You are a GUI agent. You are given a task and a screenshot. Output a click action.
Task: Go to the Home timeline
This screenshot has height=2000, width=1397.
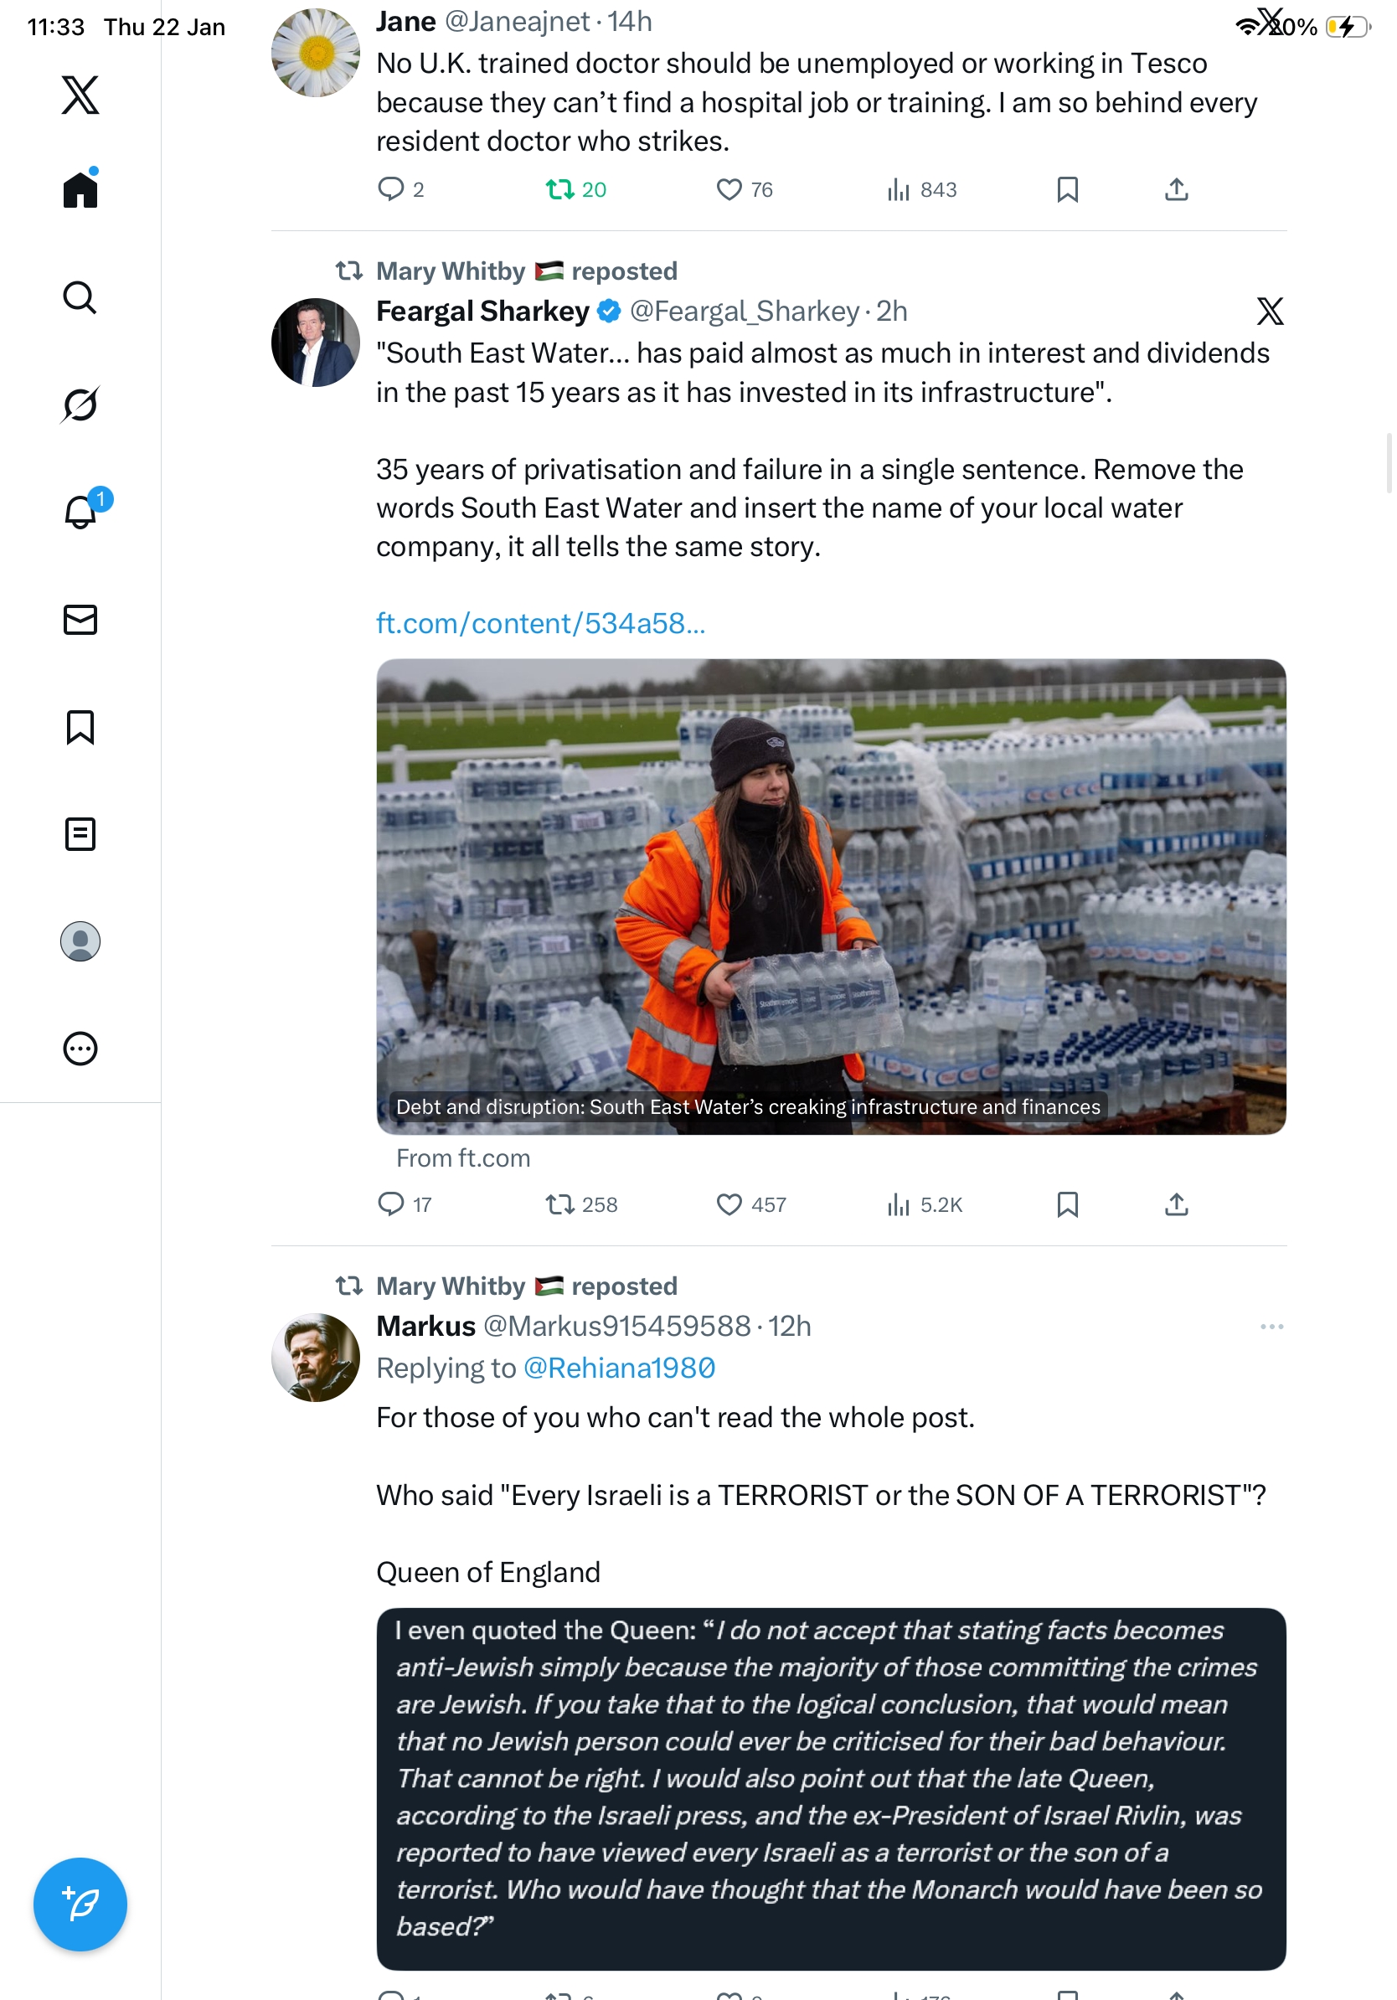pos(80,189)
